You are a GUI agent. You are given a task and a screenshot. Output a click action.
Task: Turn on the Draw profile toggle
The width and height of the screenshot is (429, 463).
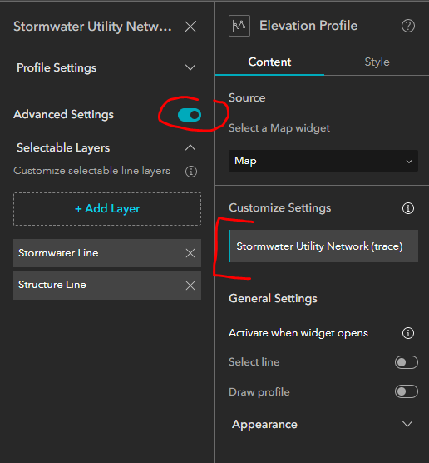[x=407, y=392]
